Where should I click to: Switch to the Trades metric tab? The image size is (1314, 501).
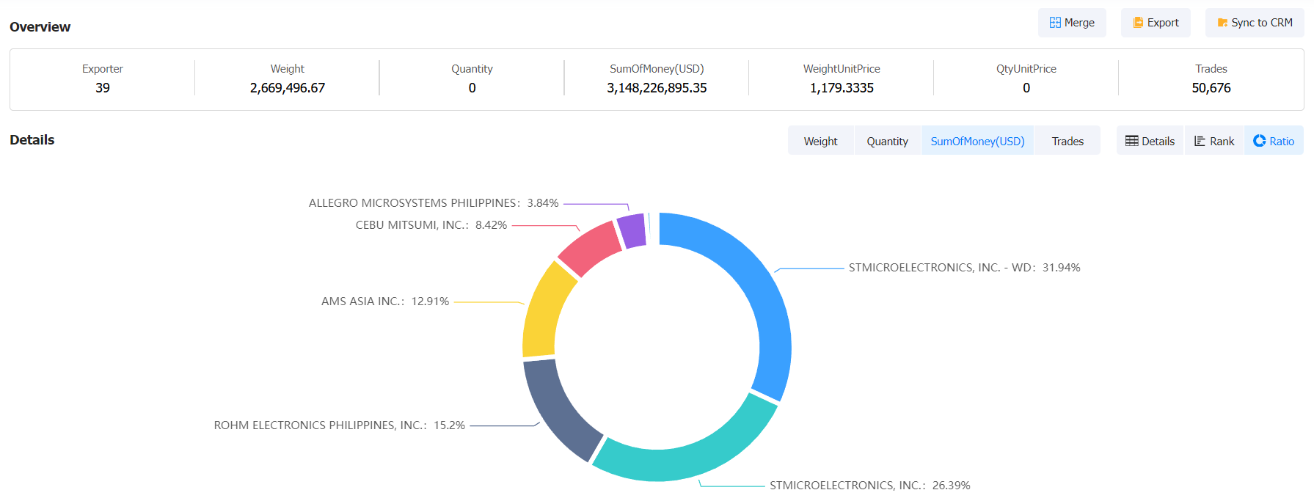1067,141
